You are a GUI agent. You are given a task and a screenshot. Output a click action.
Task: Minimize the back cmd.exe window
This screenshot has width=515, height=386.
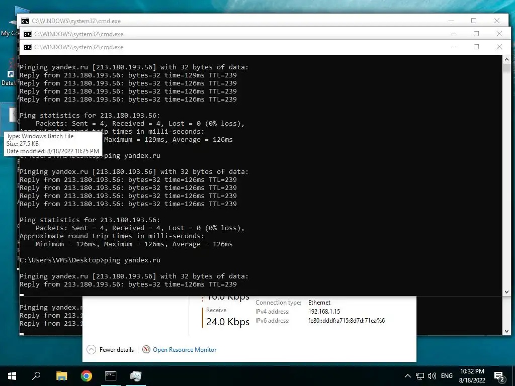click(451, 21)
